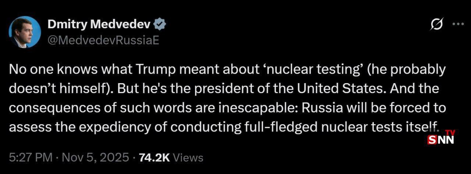Click the Grok slashed-circle icon

pos(436,24)
